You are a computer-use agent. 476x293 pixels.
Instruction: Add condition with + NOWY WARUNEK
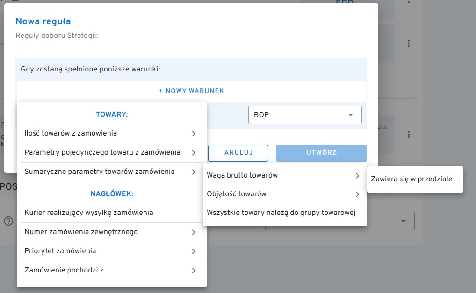click(191, 91)
